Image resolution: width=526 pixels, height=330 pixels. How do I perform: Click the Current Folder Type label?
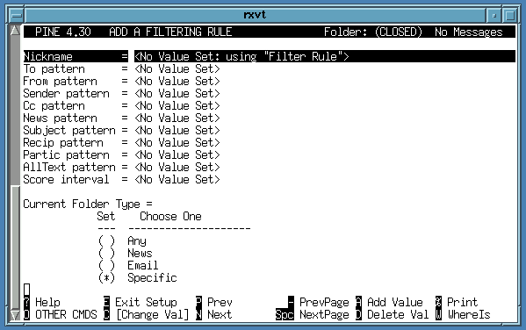(88, 204)
